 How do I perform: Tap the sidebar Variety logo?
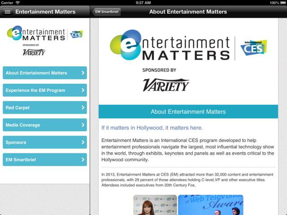click(x=34, y=52)
